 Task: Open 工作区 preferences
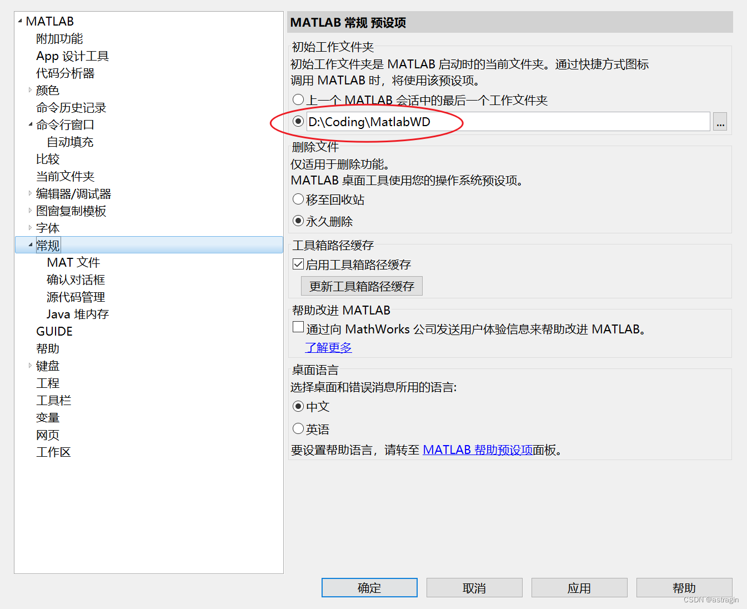(53, 452)
